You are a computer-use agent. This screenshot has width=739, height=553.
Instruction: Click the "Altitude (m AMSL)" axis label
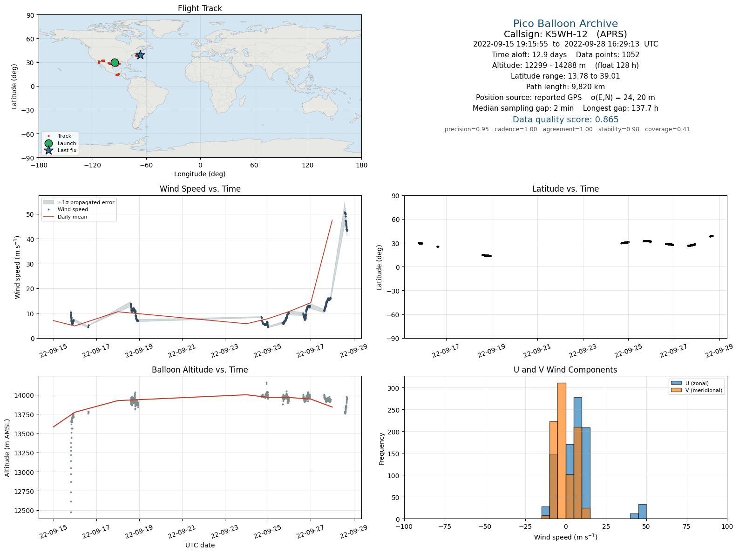(x=7, y=447)
